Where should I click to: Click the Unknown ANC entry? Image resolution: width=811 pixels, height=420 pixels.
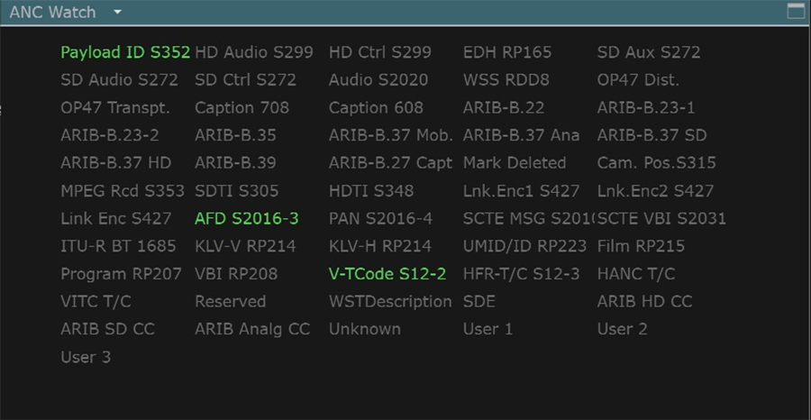click(x=365, y=330)
